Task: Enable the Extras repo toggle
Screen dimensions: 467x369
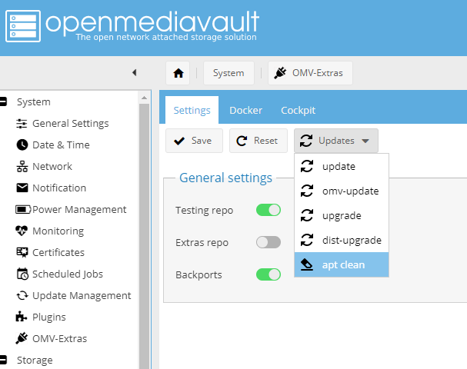Action: tap(269, 242)
